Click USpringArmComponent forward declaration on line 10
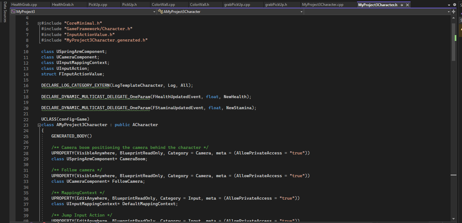This screenshot has width=462, height=223. [x=80, y=52]
